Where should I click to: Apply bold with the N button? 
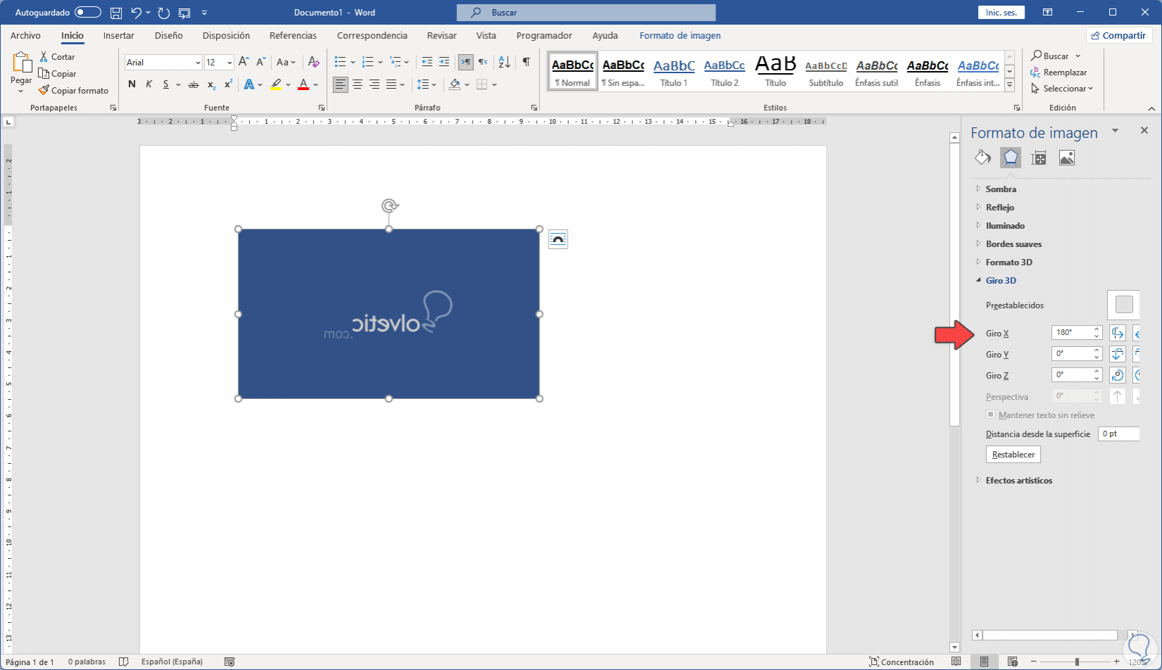(x=132, y=84)
